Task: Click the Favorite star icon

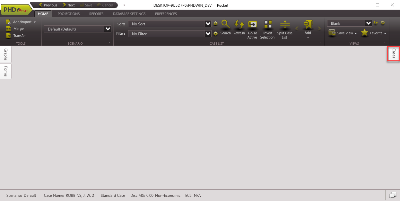Action: point(365,32)
